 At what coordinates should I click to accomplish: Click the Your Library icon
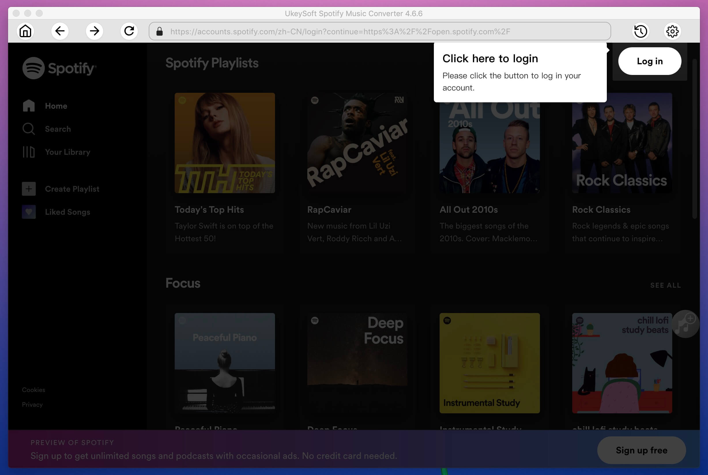pos(28,152)
